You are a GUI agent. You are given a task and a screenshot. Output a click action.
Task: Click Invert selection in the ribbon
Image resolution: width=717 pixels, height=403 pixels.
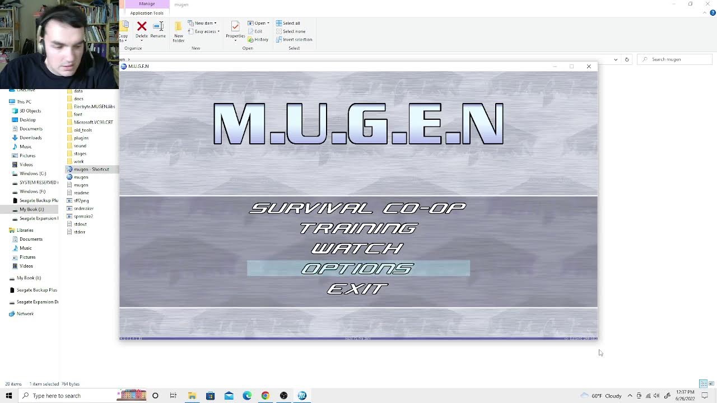(294, 39)
